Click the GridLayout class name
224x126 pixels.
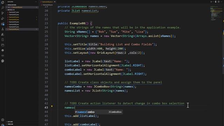pos(106,53)
